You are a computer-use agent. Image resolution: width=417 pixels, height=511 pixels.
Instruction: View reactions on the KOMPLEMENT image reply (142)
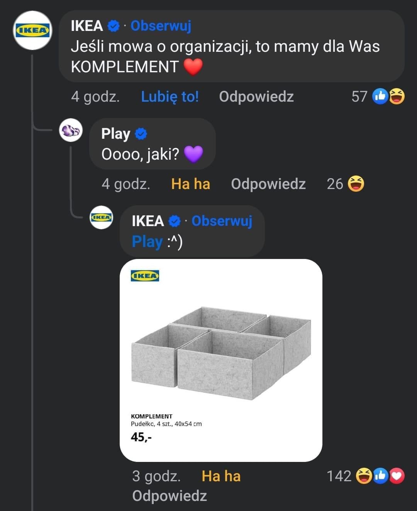(x=365, y=476)
